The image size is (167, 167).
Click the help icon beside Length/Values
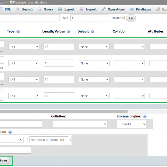pos(68,32)
